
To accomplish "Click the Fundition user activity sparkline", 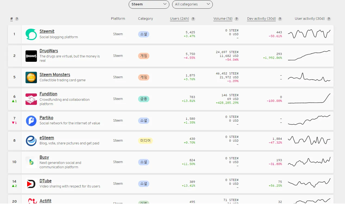I will (x=309, y=98).
